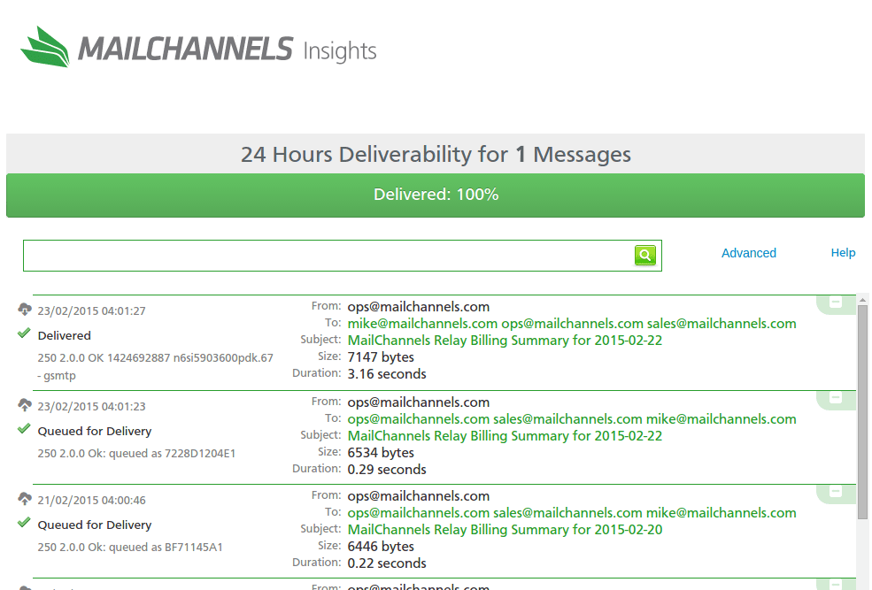This screenshot has width=872, height=590.
Task: Click the MailChannels Insights logo
Action: coord(198,47)
